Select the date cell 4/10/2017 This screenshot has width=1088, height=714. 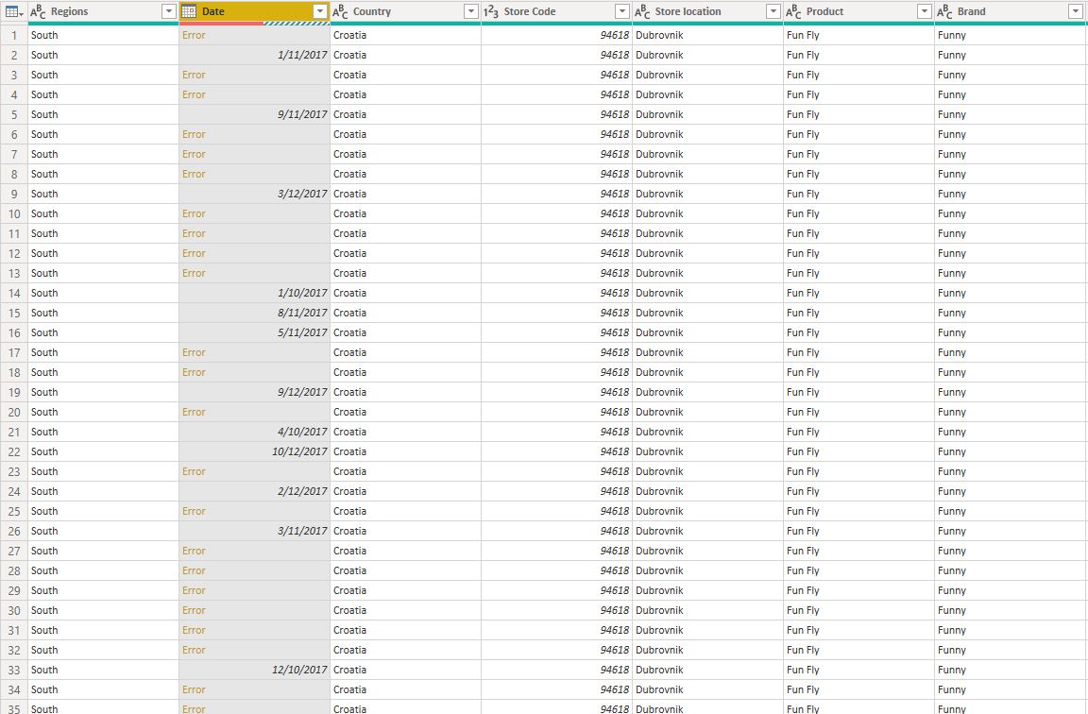pos(255,432)
